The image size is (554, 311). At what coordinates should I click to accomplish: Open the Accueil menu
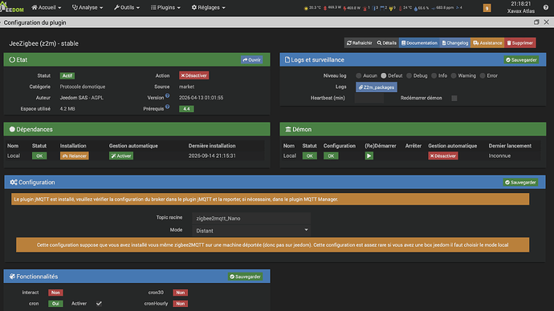tap(47, 7)
